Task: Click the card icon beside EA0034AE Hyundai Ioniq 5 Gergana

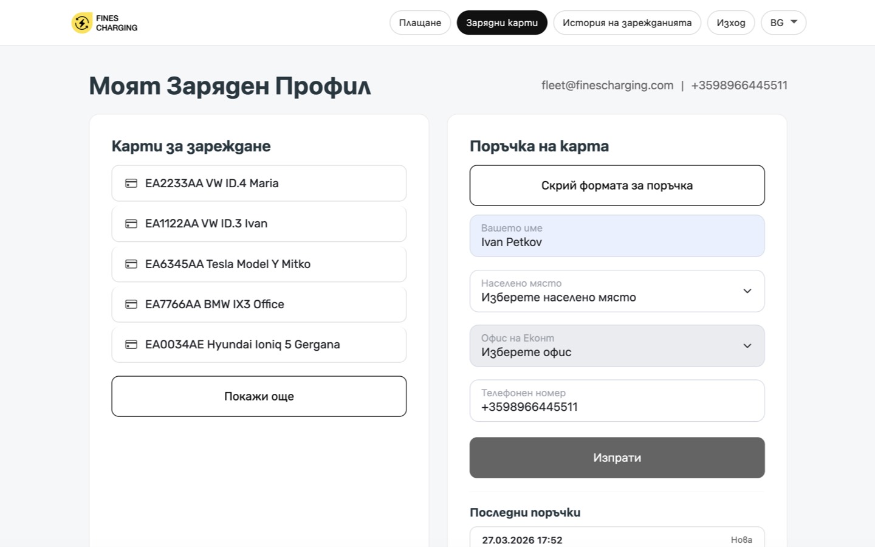Action: click(x=131, y=345)
